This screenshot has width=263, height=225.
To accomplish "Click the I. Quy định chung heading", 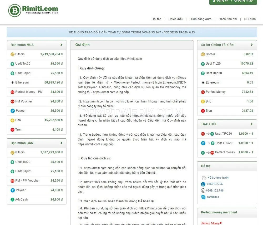I will [91, 68].
